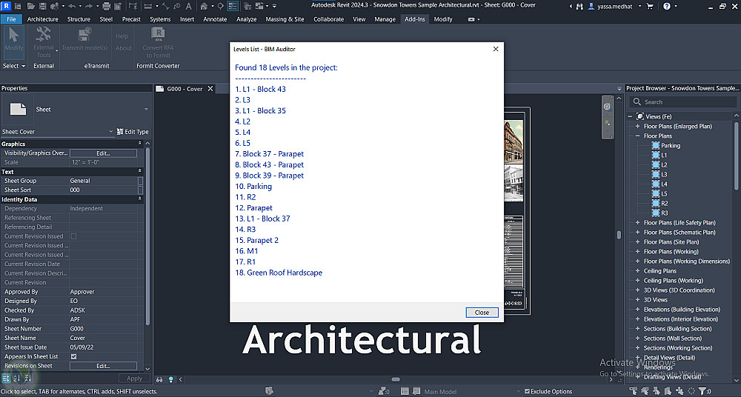
Task: Click the Close Inactive Views icon
Action: click(247, 6)
